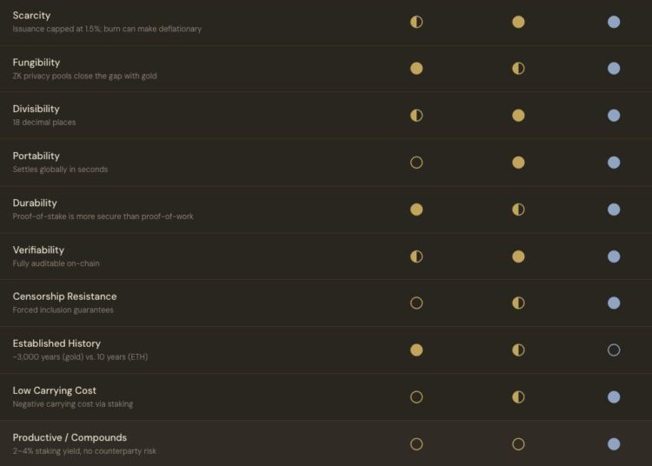
Task: Click the half-filled gold circle in Verifiability row
Action: click(x=416, y=256)
